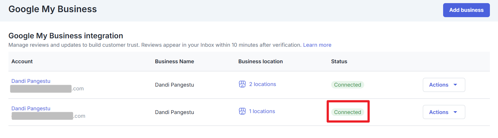The image size is (498, 138).
Task: Click the Business Name column header
Action: 174,61
